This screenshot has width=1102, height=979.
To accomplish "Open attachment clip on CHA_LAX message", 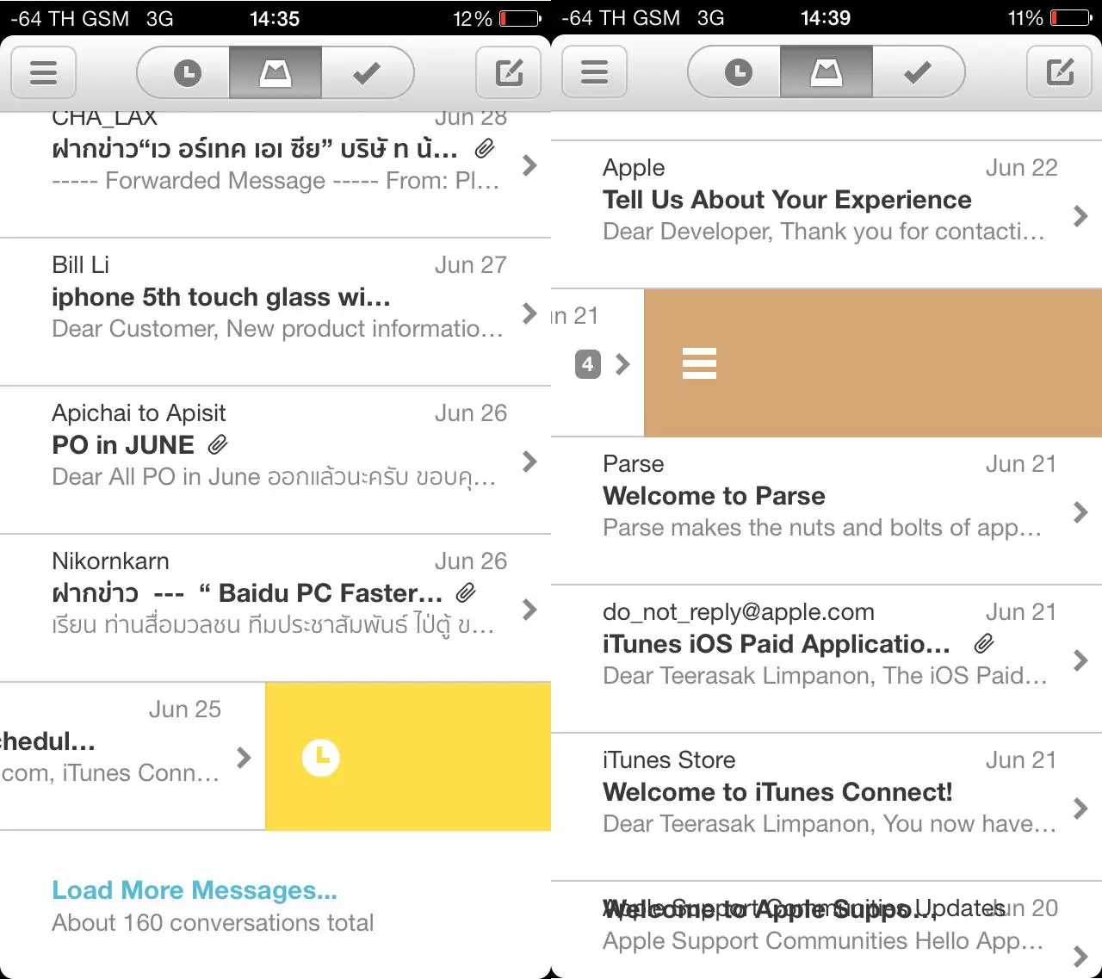I will pyautogui.click(x=485, y=148).
